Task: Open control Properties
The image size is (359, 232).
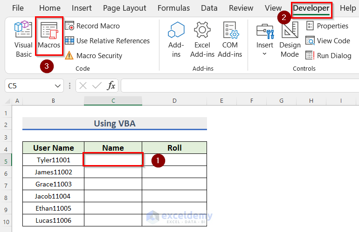Action: pyautogui.click(x=327, y=26)
